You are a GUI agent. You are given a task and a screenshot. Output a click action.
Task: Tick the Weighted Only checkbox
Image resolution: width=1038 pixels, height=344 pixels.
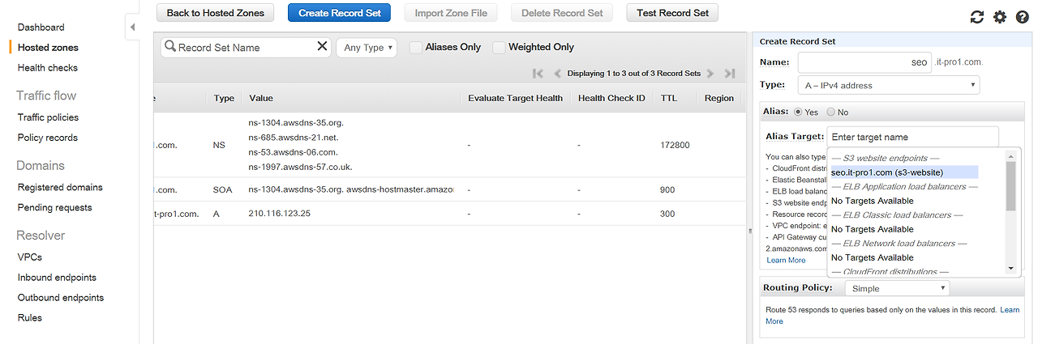499,48
